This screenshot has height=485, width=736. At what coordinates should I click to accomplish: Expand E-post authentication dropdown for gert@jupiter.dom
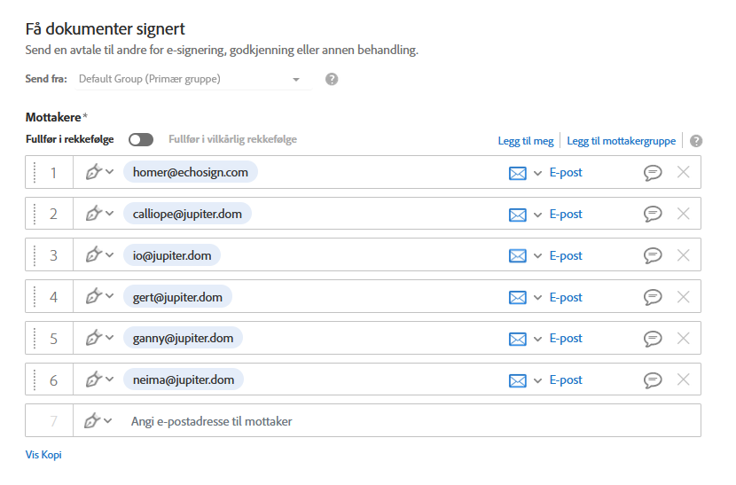pos(537,297)
